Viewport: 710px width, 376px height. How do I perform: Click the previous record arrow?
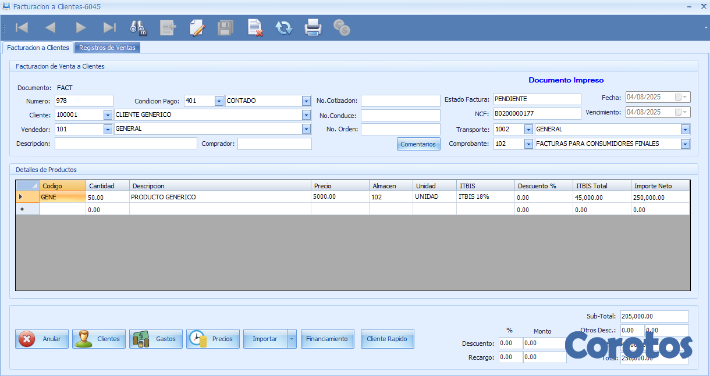51,28
